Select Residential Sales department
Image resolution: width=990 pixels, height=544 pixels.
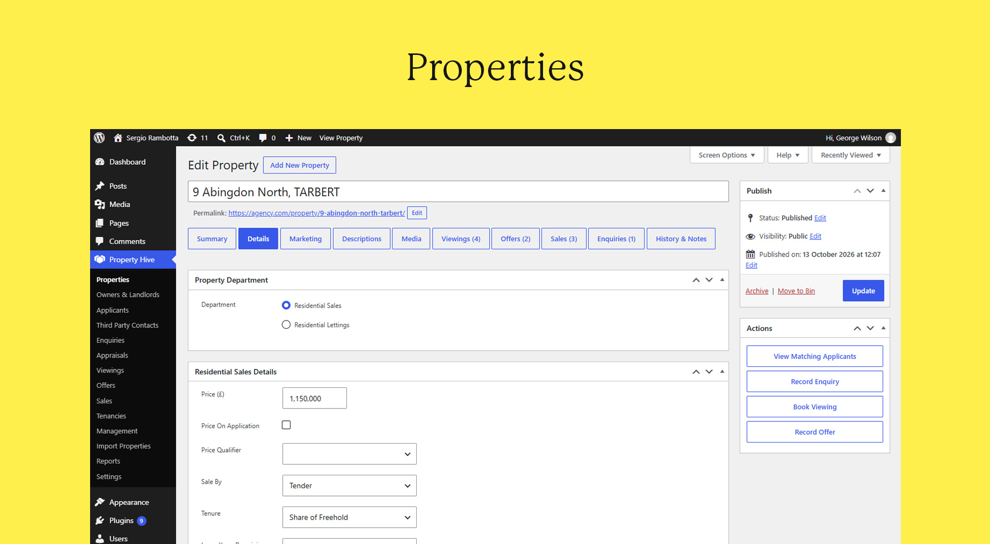point(286,305)
